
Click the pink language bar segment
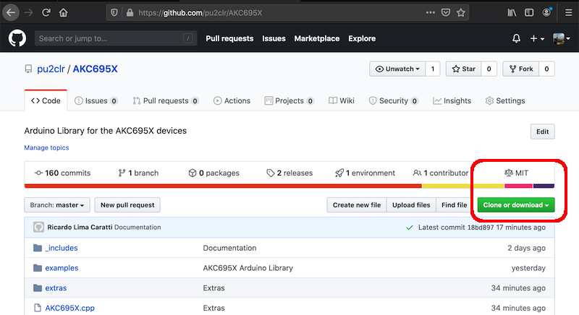[518, 186]
